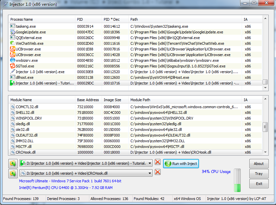Click path C:\Program Files (x86)\Bin\QQExternal.exe
276x205 pixels.
(x=165, y=38)
